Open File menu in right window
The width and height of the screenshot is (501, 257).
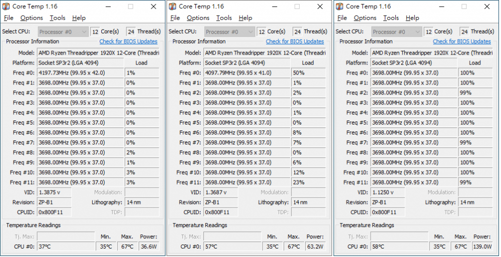coord(342,18)
